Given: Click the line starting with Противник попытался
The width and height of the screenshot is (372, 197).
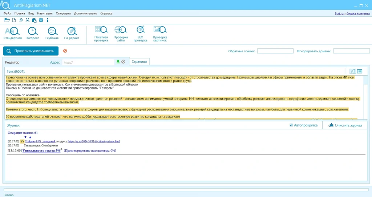Looking at the screenshot, I should (x=72, y=84).
